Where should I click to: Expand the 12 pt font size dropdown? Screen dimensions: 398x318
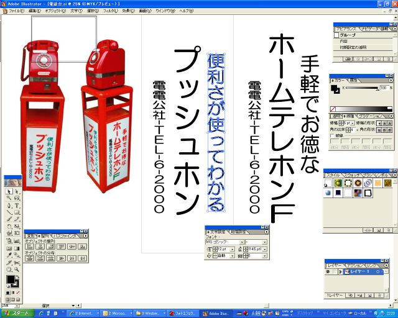coord(232,250)
